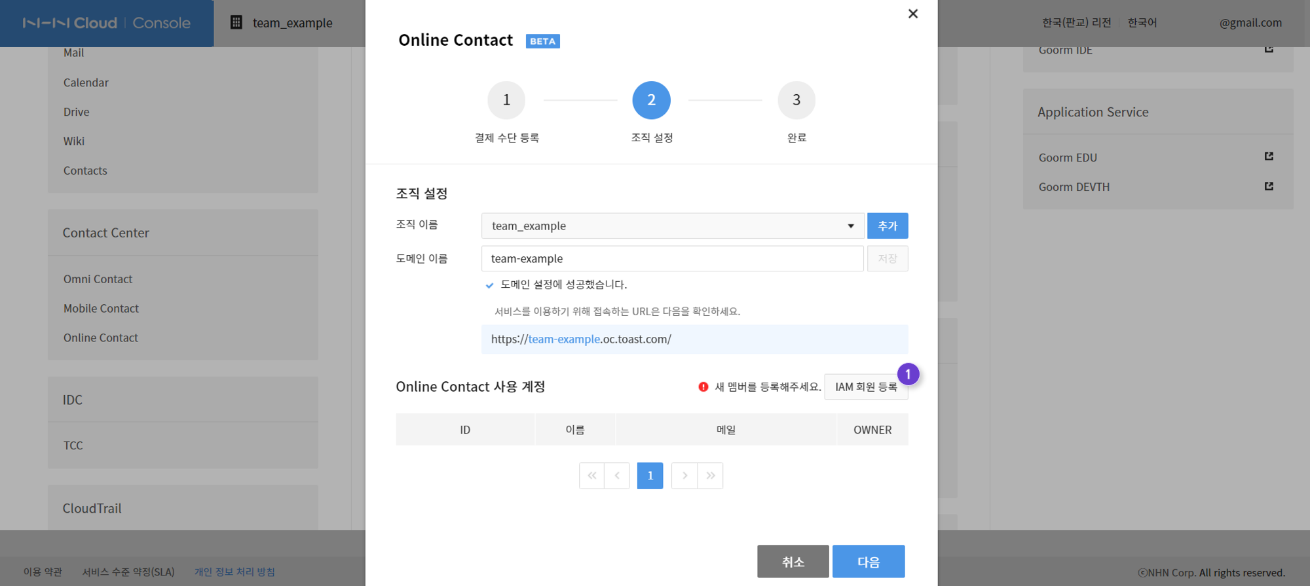Image resolution: width=1310 pixels, height=586 pixels.
Task: Click the 저장 button for domain name
Action: (888, 258)
